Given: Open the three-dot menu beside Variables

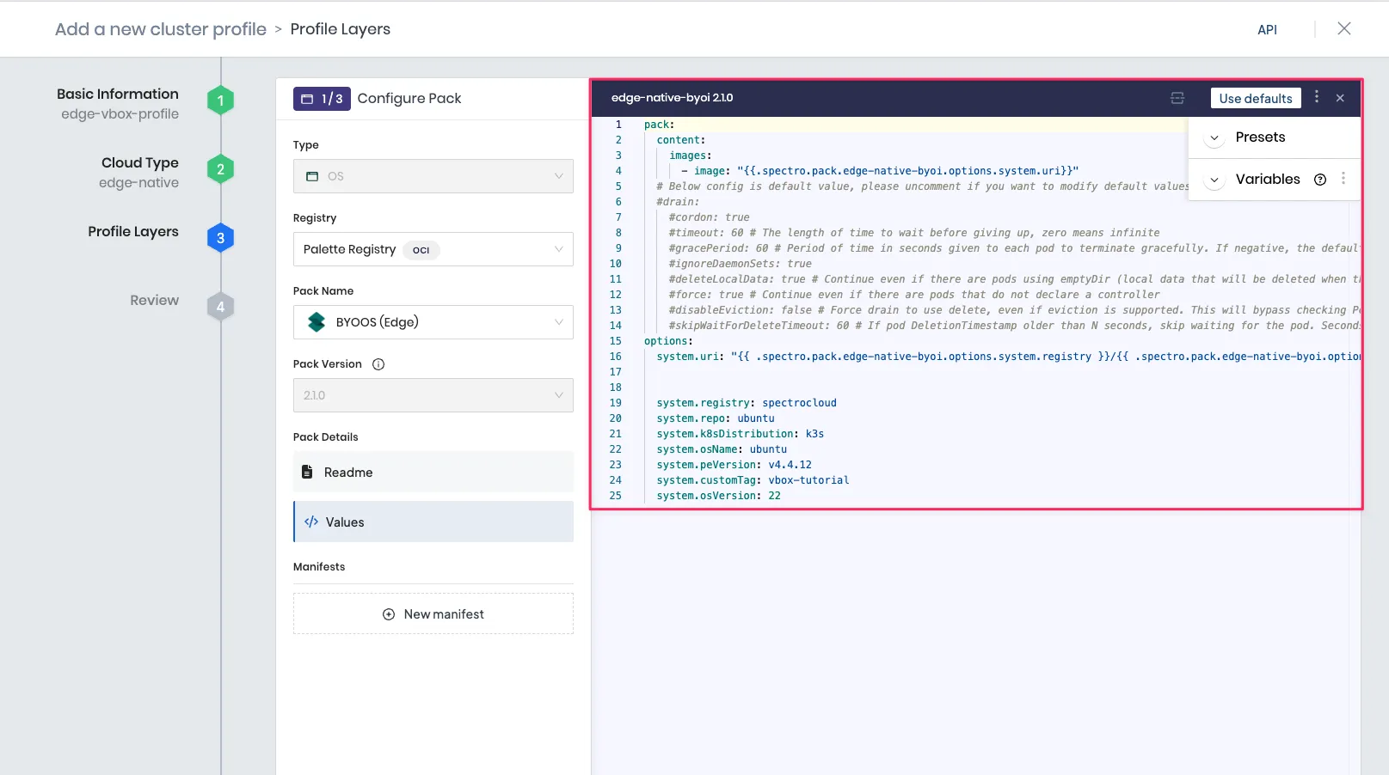Looking at the screenshot, I should coord(1343,179).
